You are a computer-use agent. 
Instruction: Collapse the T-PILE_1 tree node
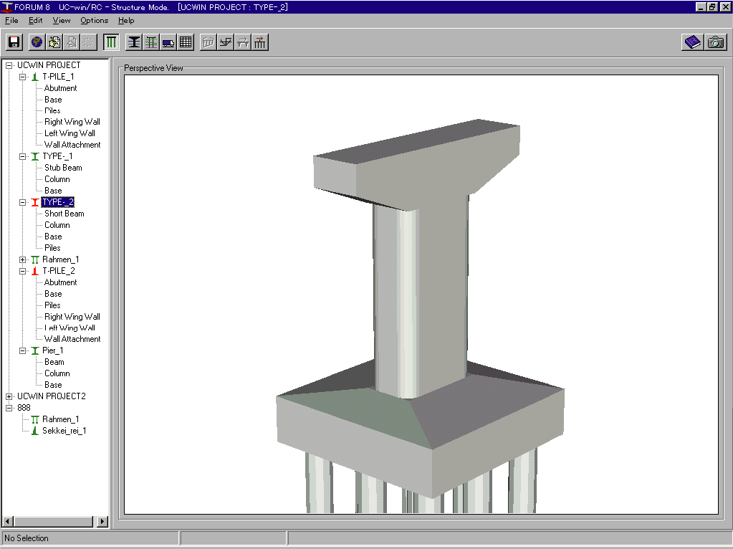(23, 77)
